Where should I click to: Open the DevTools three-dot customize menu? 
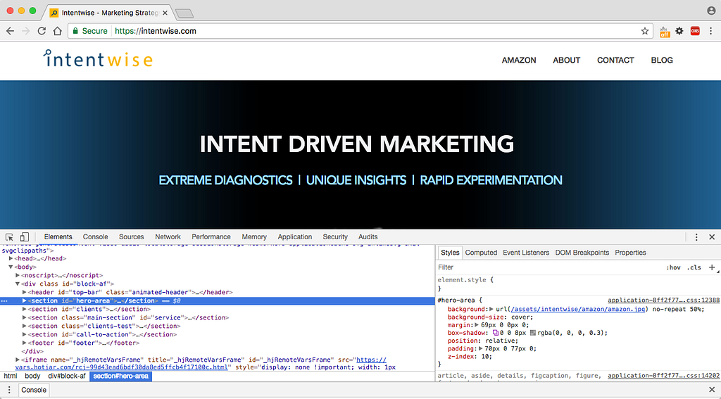tap(696, 237)
